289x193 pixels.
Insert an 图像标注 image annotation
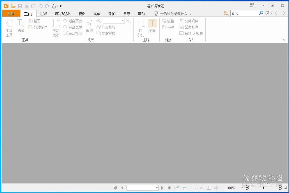[x=189, y=27]
